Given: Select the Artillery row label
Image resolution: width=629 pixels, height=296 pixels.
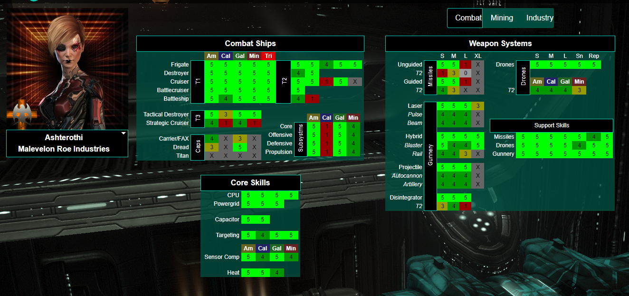Looking at the screenshot, I should click(x=413, y=184).
